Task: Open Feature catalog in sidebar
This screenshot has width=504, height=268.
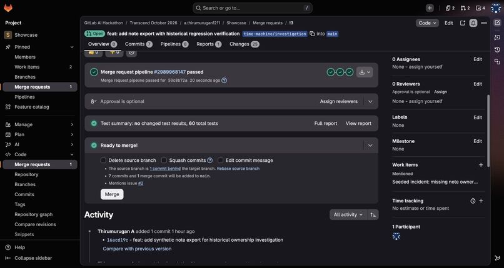Action: 32,107
